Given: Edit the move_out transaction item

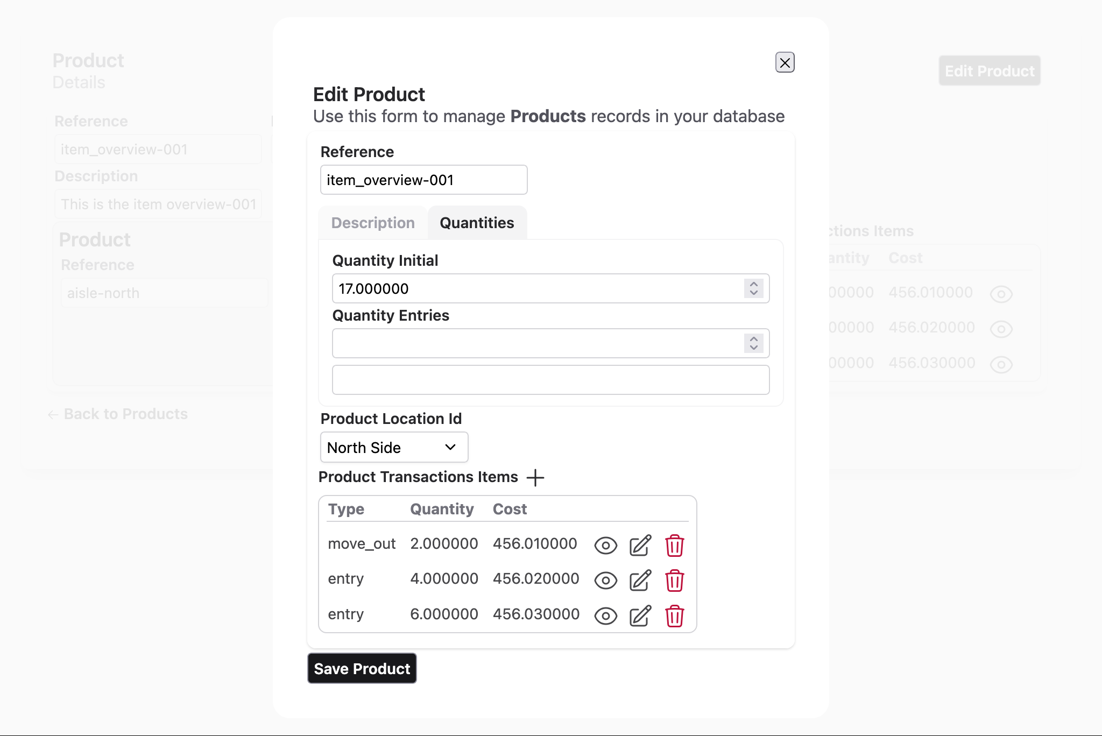Looking at the screenshot, I should pyautogui.click(x=640, y=546).
